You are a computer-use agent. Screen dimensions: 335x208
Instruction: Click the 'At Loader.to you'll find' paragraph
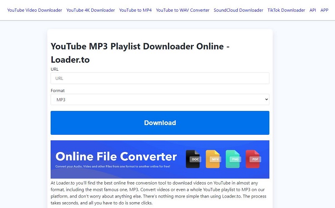point(158,193)
